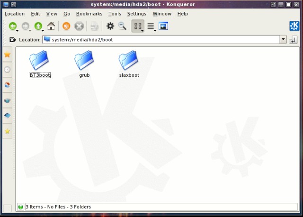Click the green status bar indicator
The image size is (303, 217).
coord(20,207)
